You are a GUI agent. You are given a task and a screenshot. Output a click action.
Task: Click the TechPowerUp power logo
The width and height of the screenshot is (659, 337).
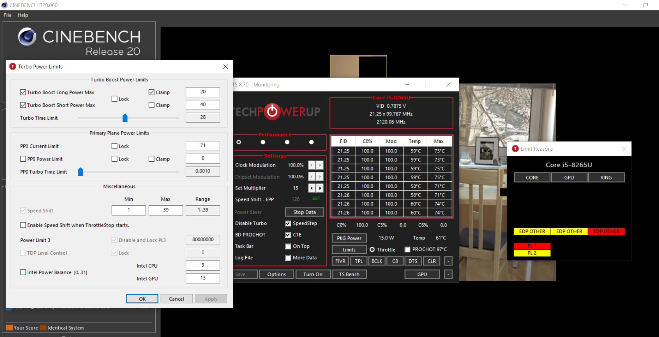272,112
